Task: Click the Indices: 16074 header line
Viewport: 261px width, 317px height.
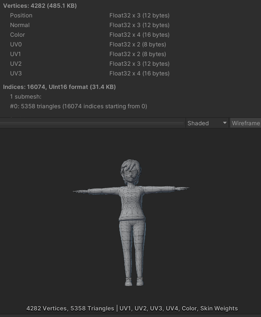Action: click(x=59, y=87)
